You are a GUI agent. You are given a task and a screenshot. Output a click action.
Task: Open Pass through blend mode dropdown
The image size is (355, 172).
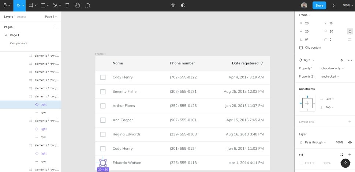click(x=315, y=143)
